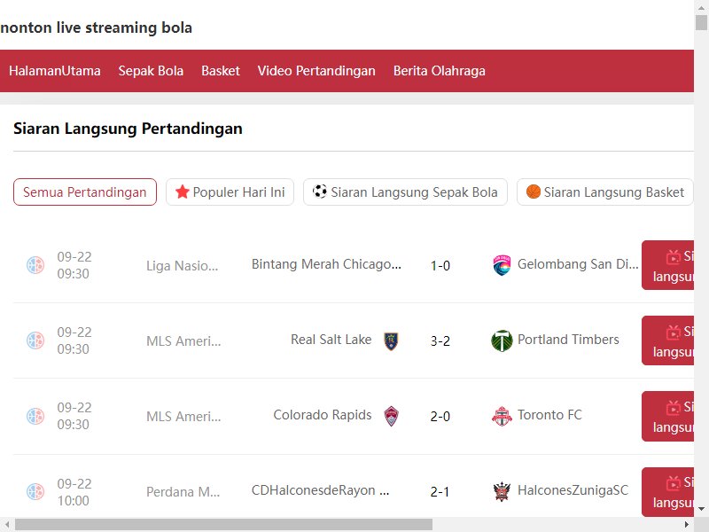Open the Basket menu item

tap(220, 71)
